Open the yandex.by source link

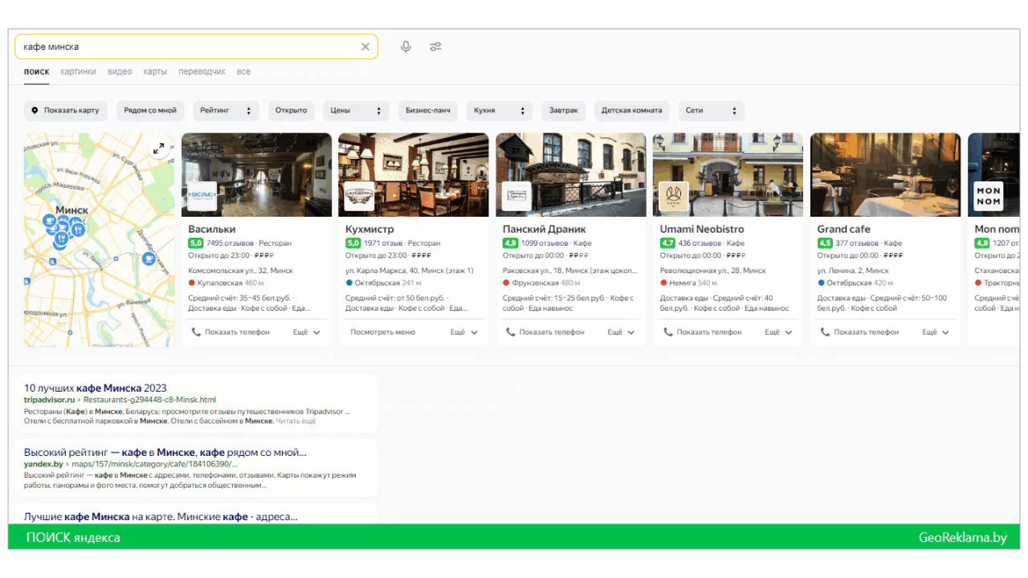pos(43,464)
